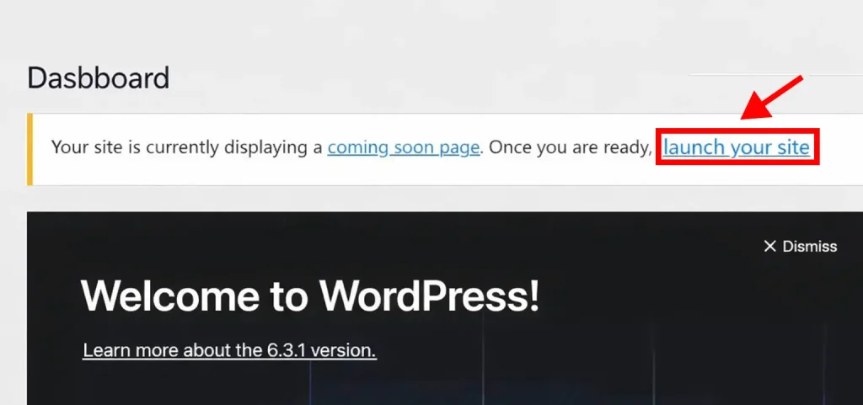The height and width of the screenshot is (405, 863).
Task: Select the 'Dasbboard' page heading
Action: [x=99, y=78]
